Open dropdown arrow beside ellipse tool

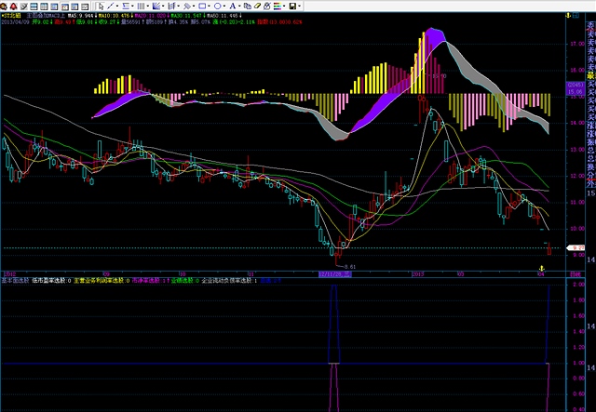pyautogui.click(x=223, y=7)
